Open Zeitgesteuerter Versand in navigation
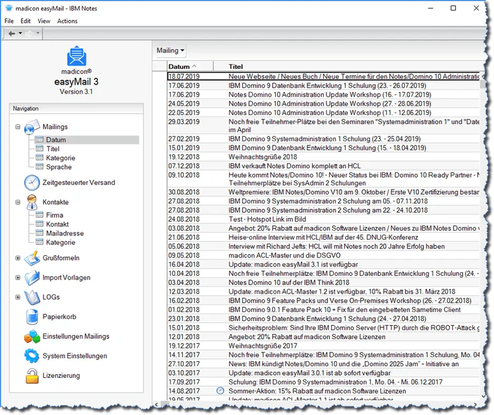 pos(79,183)
